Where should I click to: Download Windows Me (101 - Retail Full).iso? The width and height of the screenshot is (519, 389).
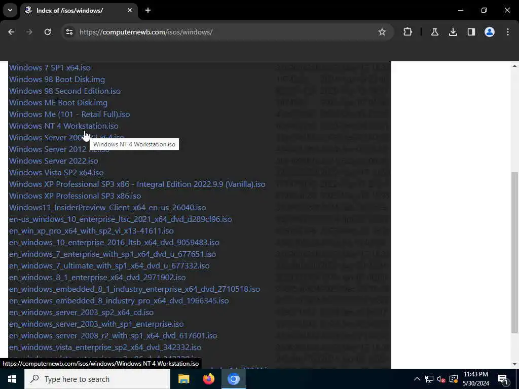click(69, 114)
